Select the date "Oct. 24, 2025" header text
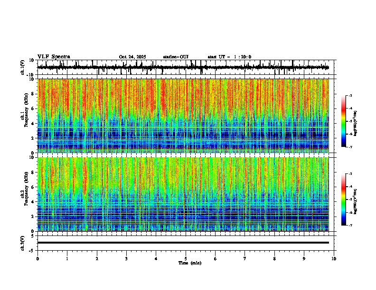The image size is (376, 290). [x=132, y=57]
